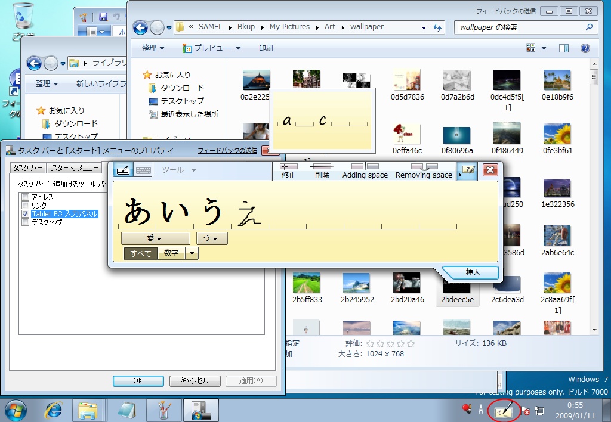Click the プレビュー toolbar button
The width and height of the screenshot is (611, 422).
point(206,48)
